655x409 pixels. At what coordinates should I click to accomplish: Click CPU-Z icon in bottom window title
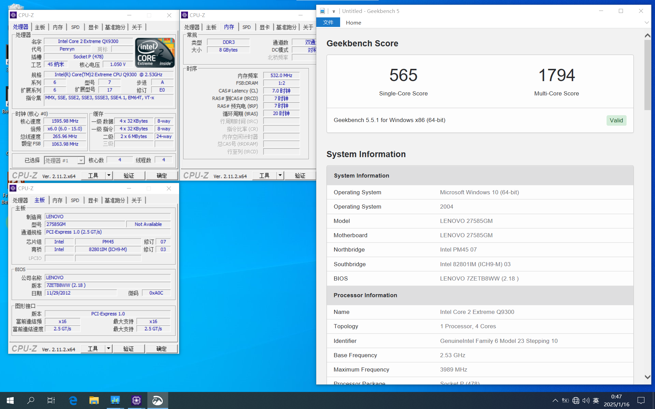point(13,188)
